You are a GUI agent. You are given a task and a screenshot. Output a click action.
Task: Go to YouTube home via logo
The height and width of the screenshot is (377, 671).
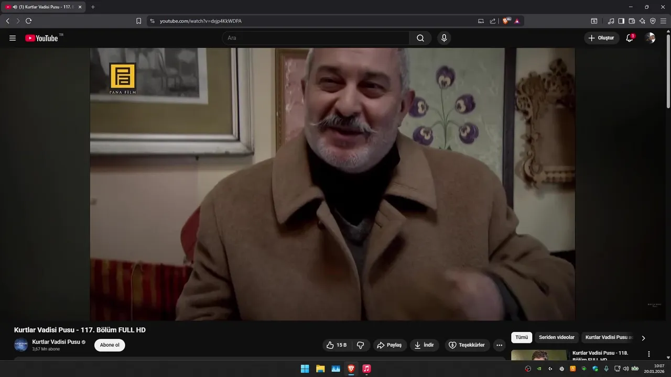[41, 38]
